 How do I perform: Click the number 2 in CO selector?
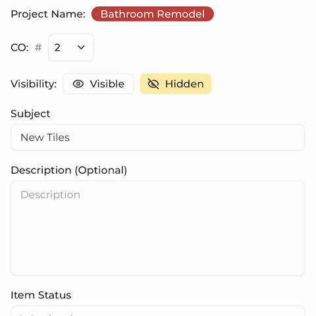pyautogui.click(x=57, y=47)
